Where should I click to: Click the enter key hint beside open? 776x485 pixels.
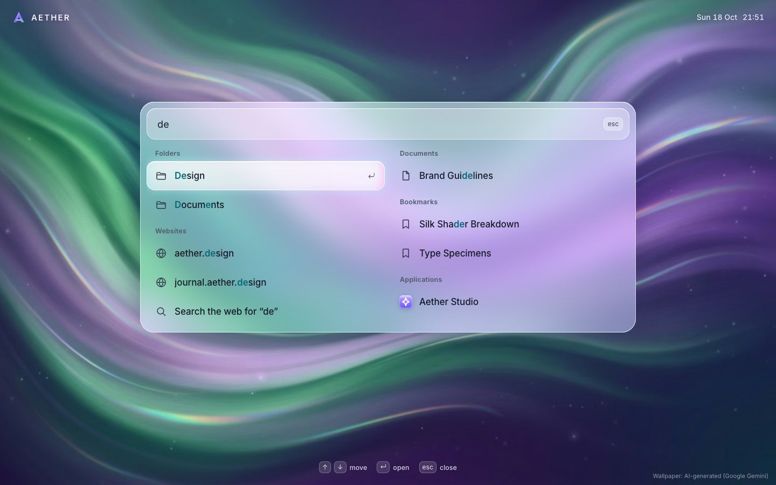pyautogui.click(x=383, y=467)
